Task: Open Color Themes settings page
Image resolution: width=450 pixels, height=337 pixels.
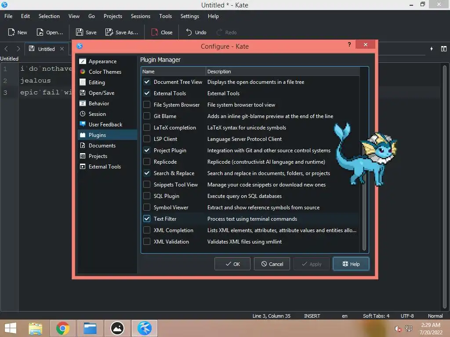Action: 107,72
